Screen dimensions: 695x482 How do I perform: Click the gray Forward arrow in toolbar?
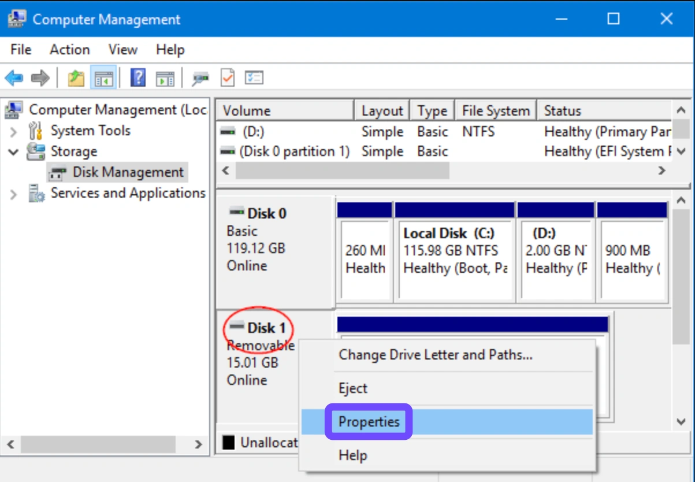(x=40, y=78)
